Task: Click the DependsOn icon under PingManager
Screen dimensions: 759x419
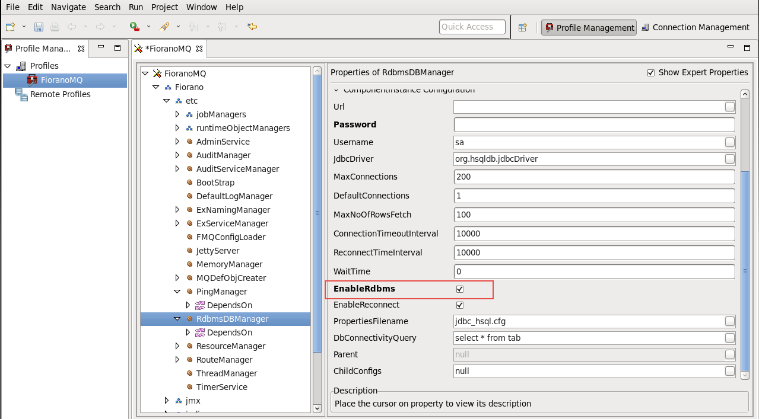Action: click(x=200, y=305)
